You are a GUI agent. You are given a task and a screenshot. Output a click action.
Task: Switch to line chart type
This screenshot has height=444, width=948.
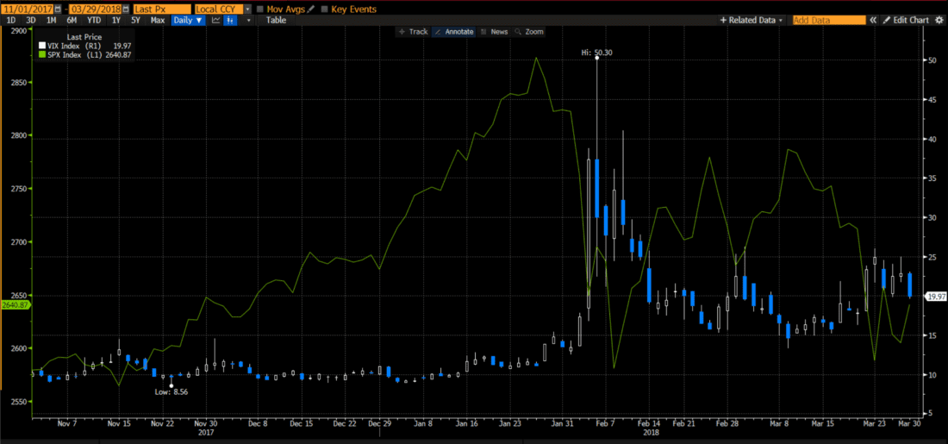click(215, 20)
